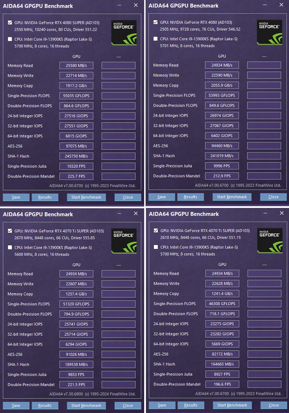289x413 pixels.
Task: Select the 82172 MB/s AES-256 value
Action: pos(222,354)
